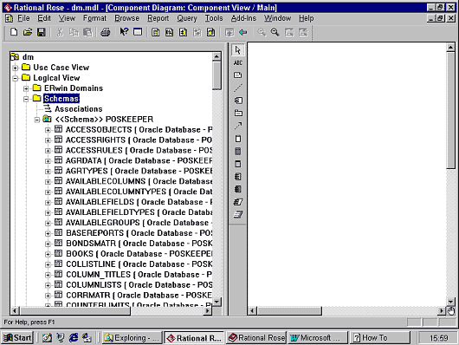459x345 pixels.
Task: Click the Save disk icon in toolbar
Action: coord(42,32)
